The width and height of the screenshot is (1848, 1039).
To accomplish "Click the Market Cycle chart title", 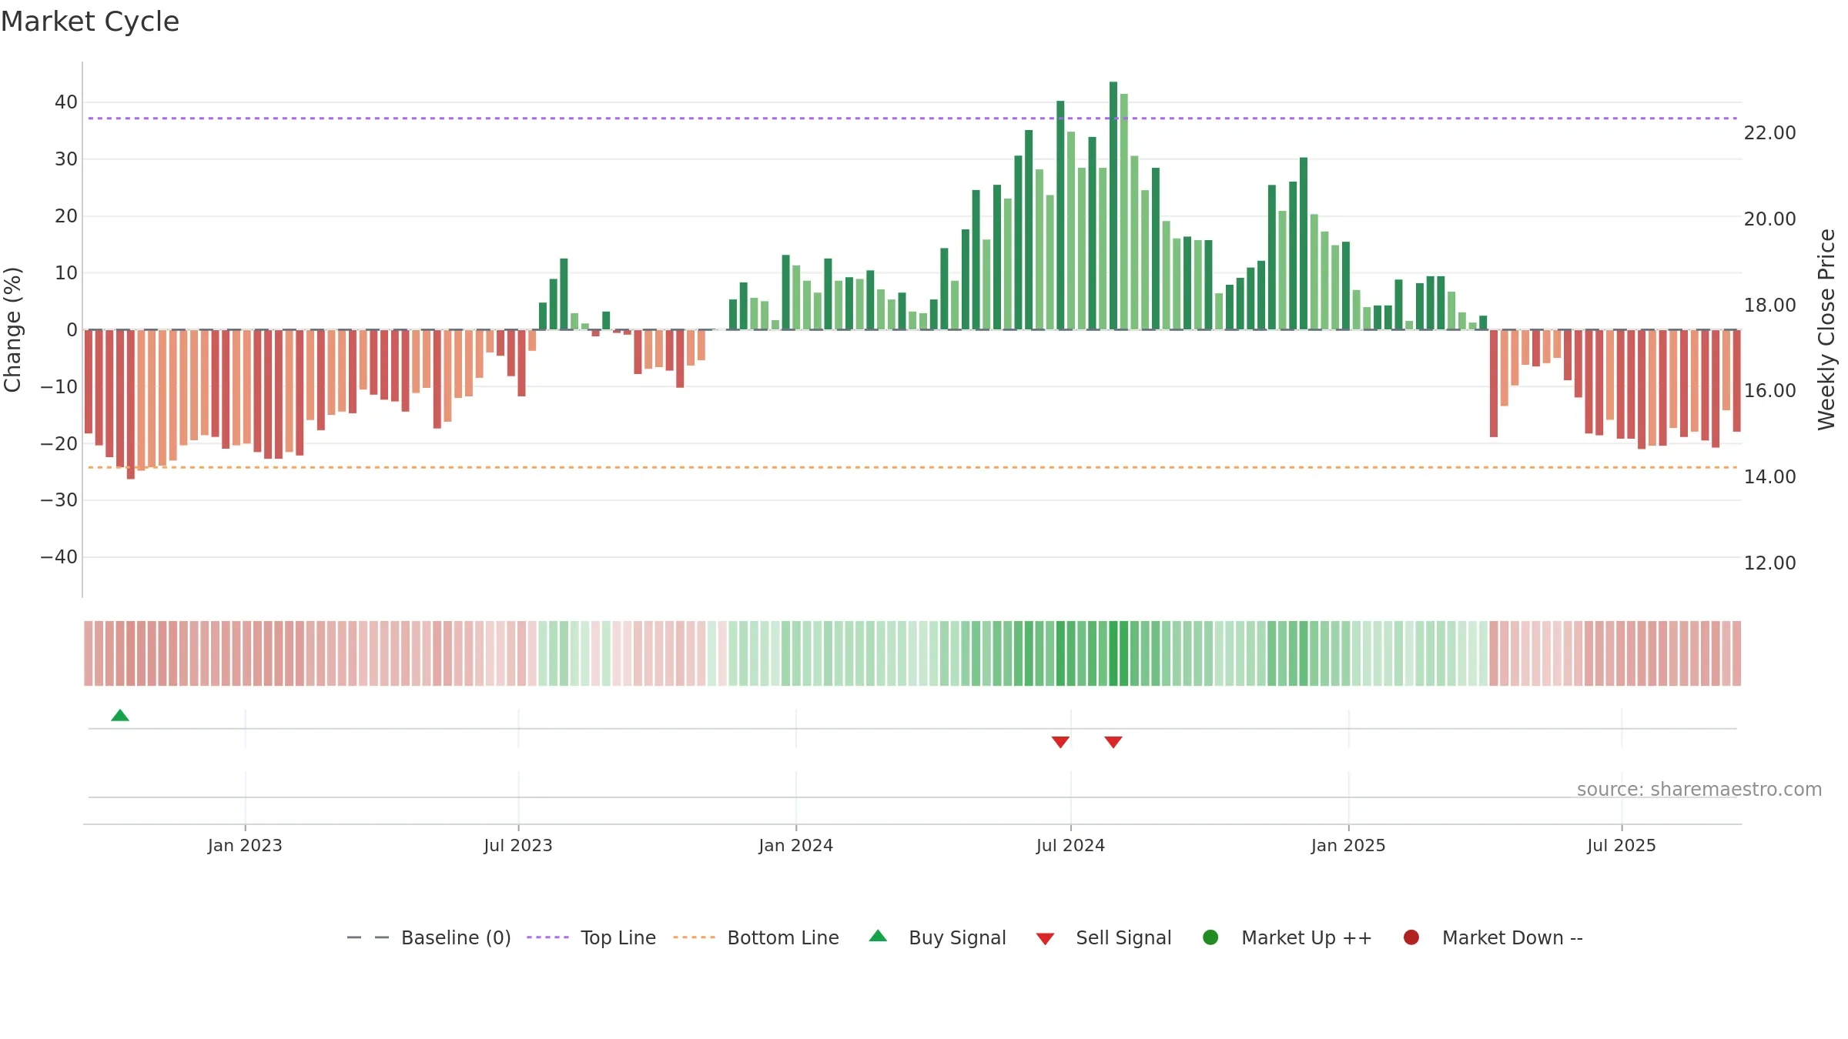I will pos(90,22).
